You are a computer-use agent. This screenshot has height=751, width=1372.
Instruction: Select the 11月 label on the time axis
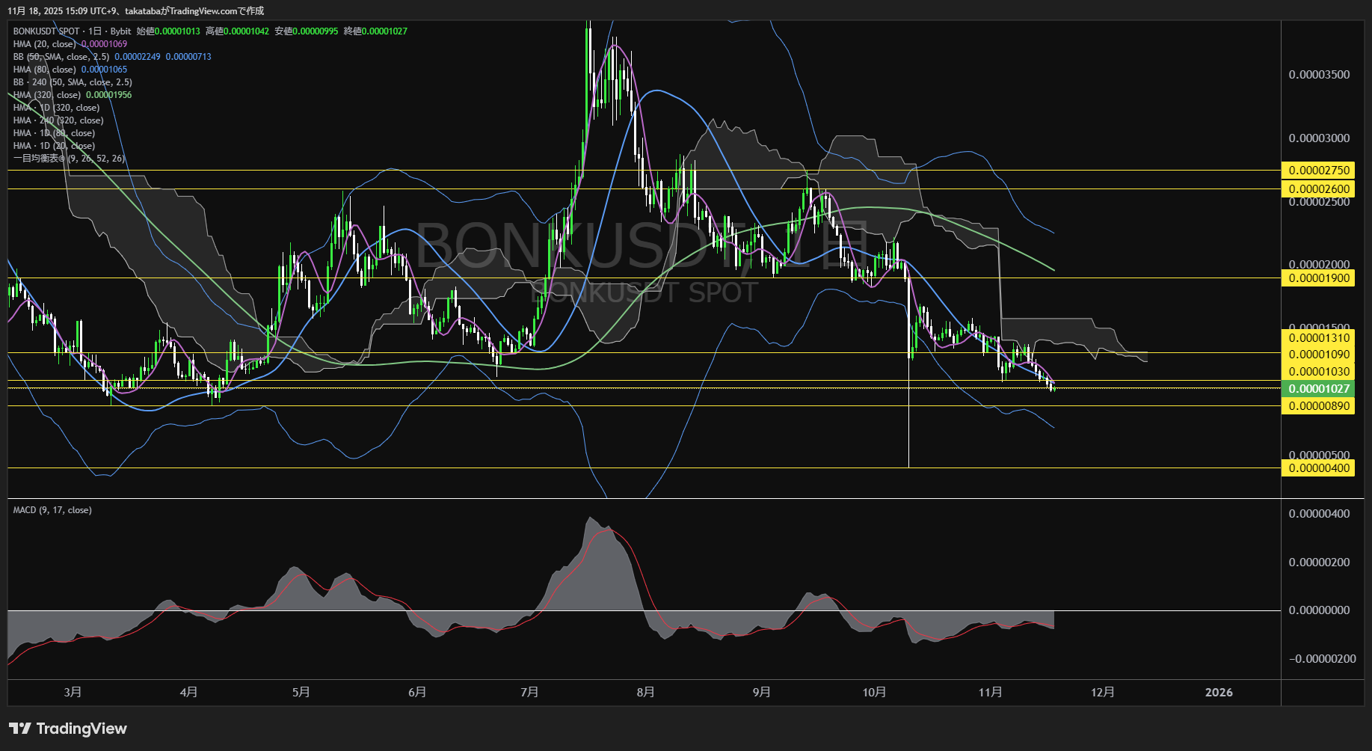coord(990,693)
